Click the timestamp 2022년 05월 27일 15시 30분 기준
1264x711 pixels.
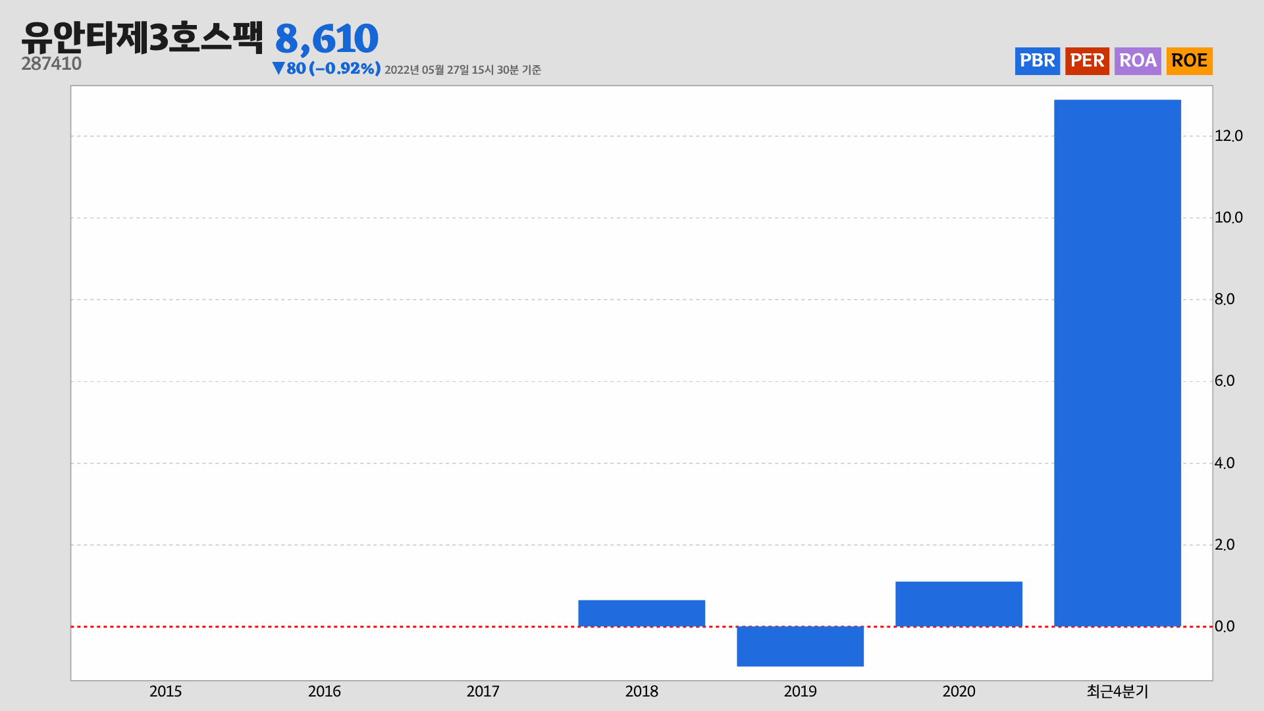point(463,70)
